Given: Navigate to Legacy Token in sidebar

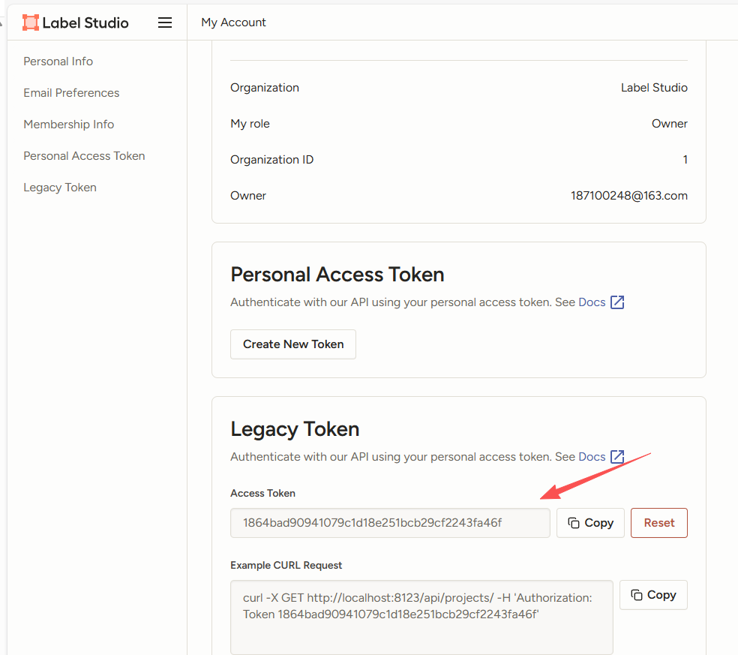Looking at the screenshot, I should 60,188.
